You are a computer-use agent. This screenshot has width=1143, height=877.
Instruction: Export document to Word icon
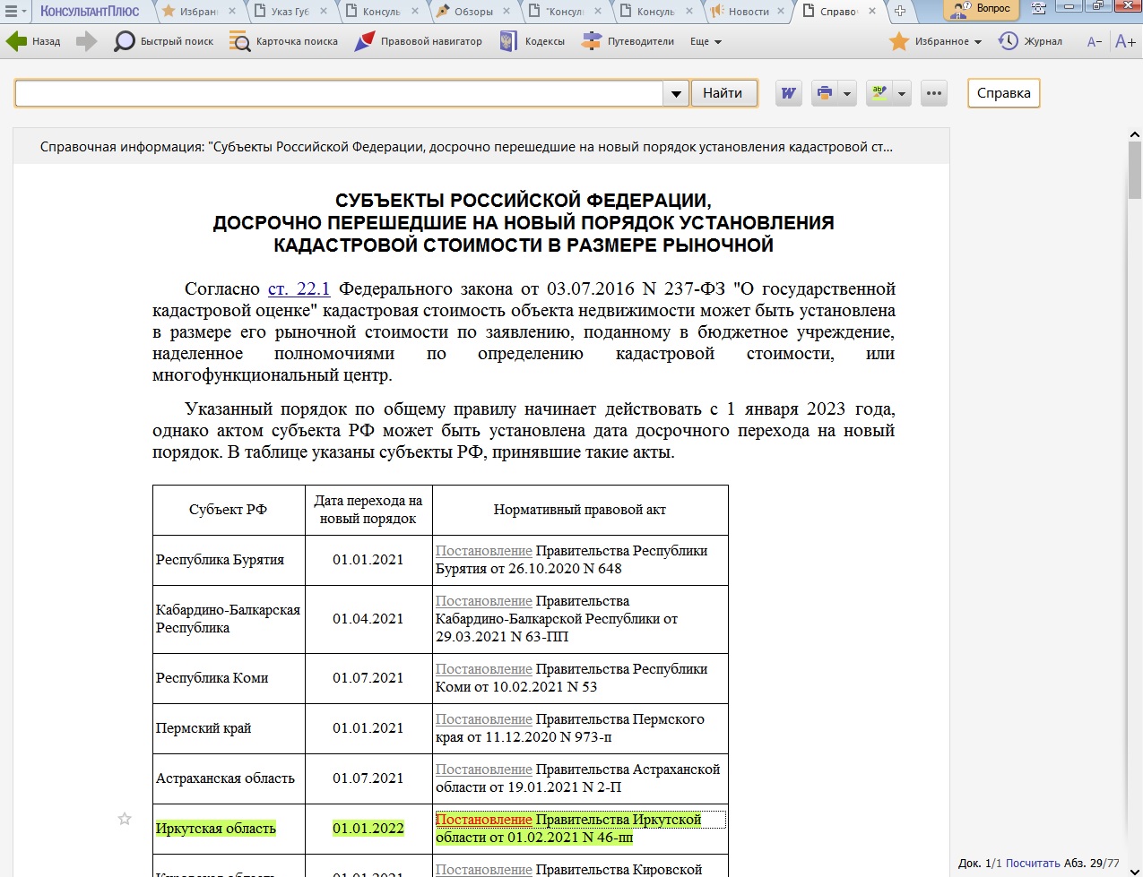[x=788, y=93]
